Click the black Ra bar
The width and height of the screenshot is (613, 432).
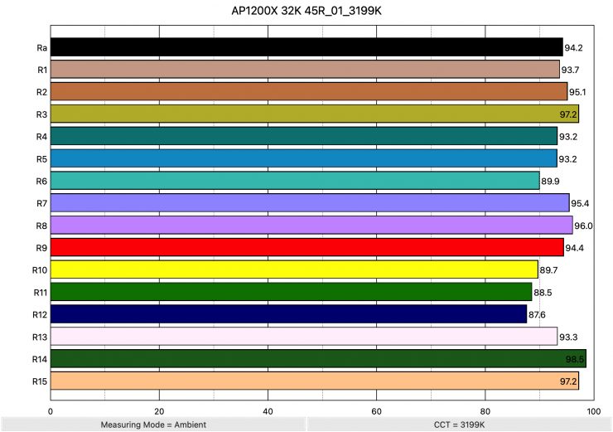[306, 47]
